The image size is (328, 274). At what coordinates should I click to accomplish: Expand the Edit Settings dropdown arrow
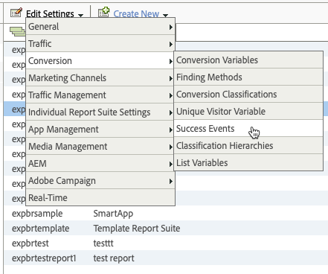click(x=80, y=15)
